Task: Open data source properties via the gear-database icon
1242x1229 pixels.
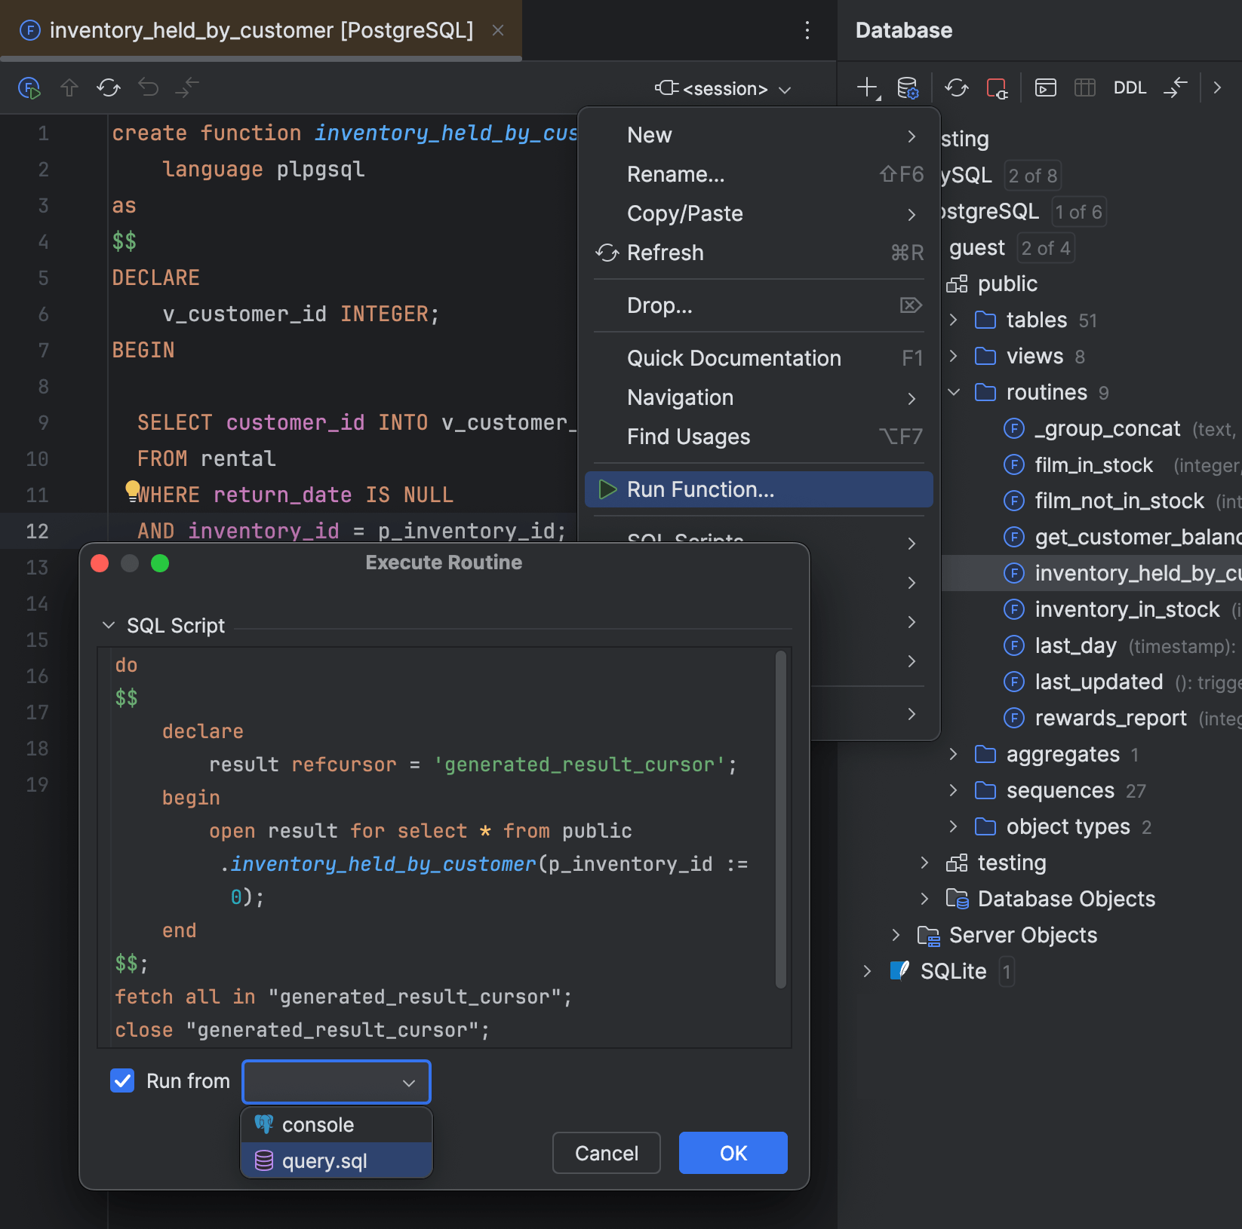Action: point(908,87)
